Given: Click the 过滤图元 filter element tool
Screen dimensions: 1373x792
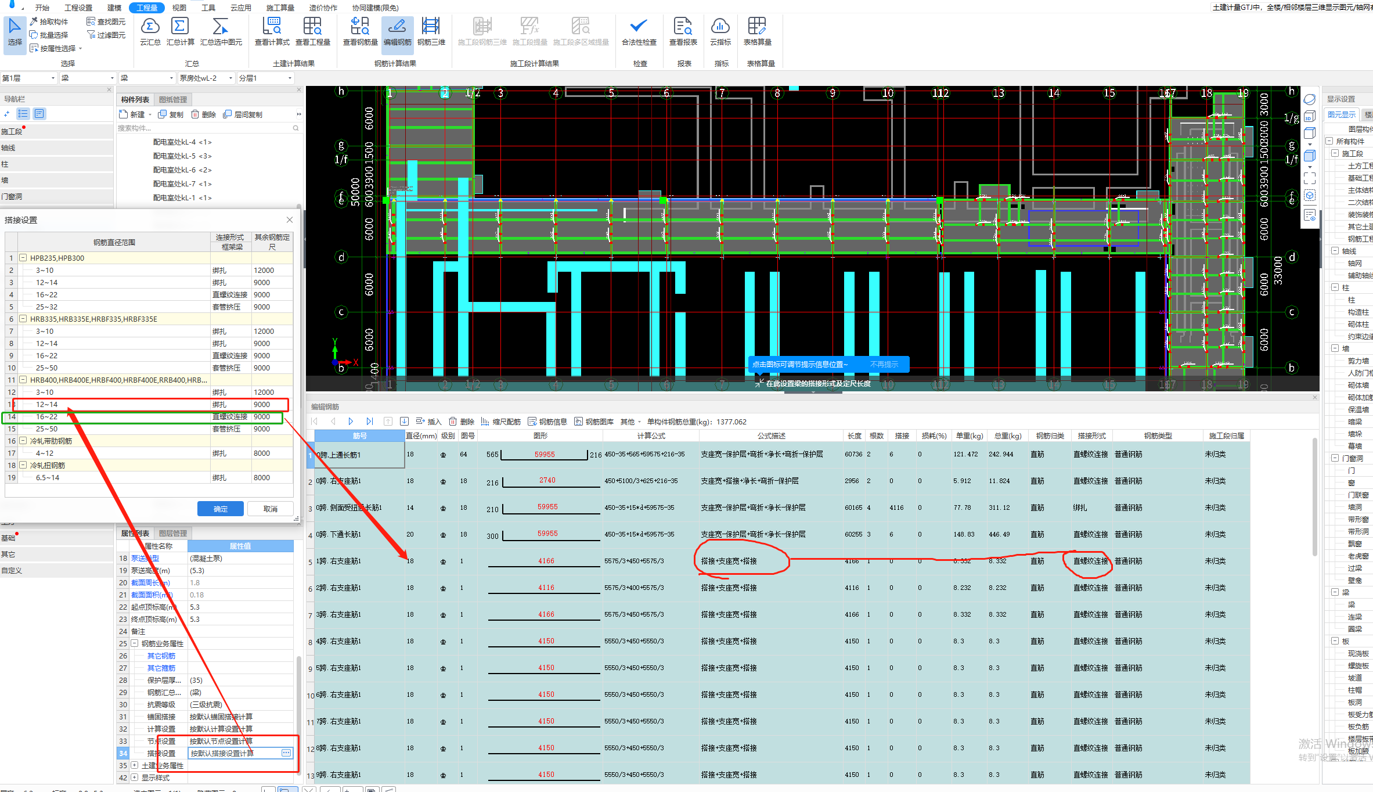Looking at the screenshot, I should pyautogui.click(x=106, y=35).
